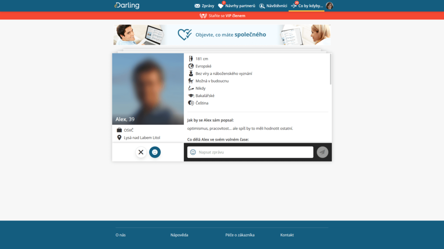Click the location pin icon beside Lysá nad Labem
The image size is (444, 249).
coord(119,137)
